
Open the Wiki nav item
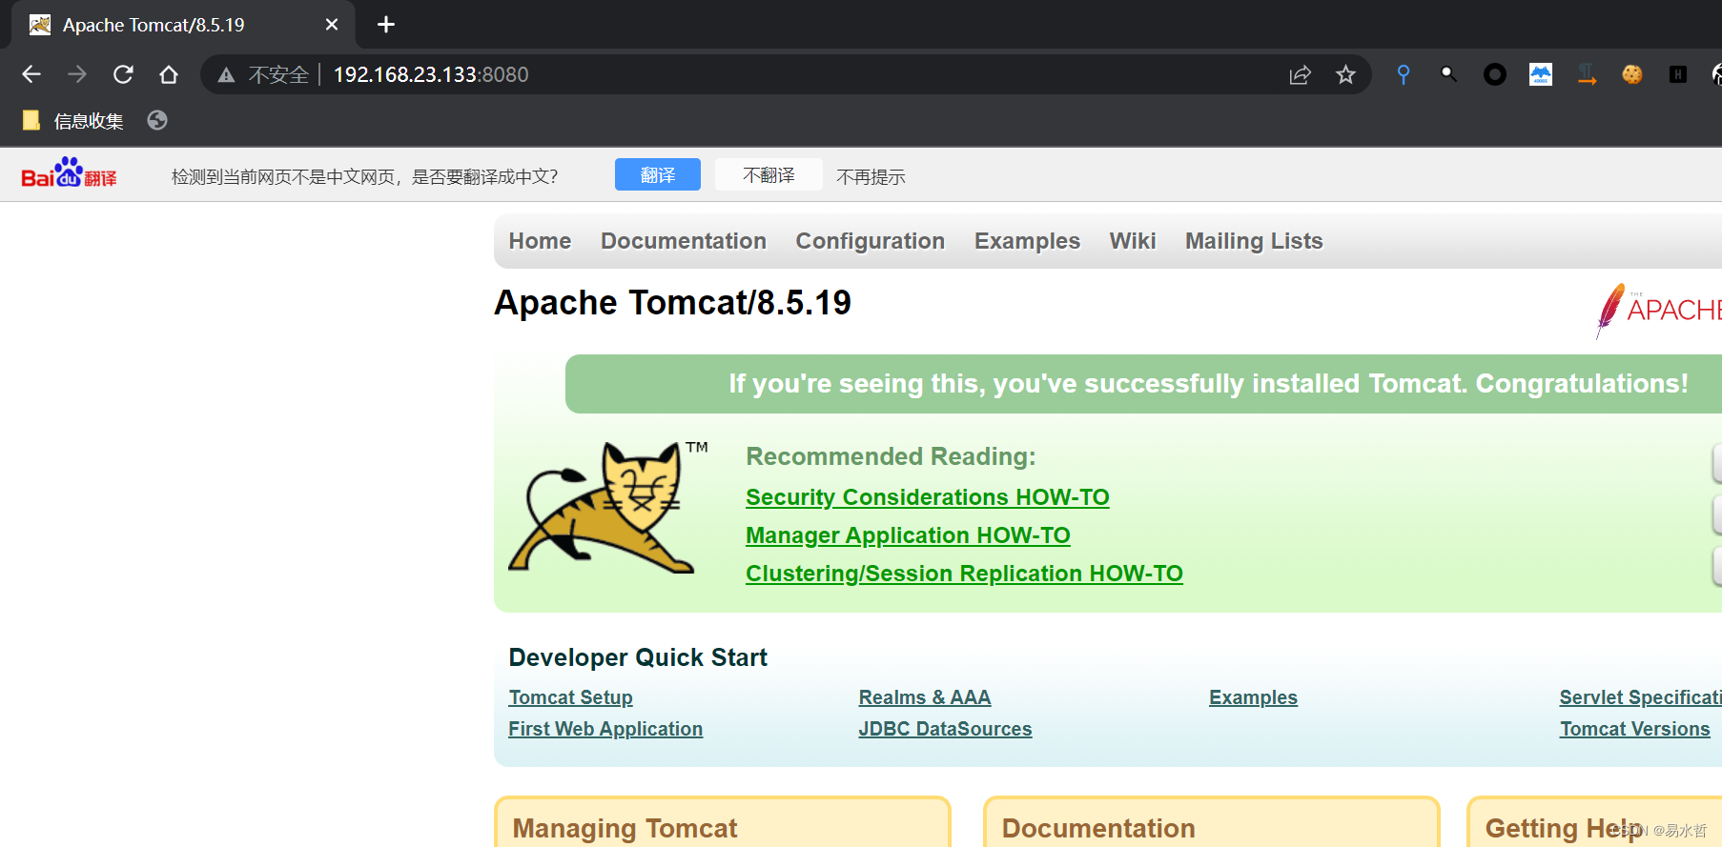(x=1133, y=241)
